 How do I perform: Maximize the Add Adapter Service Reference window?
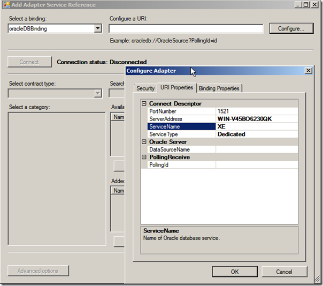coord(306,4)
